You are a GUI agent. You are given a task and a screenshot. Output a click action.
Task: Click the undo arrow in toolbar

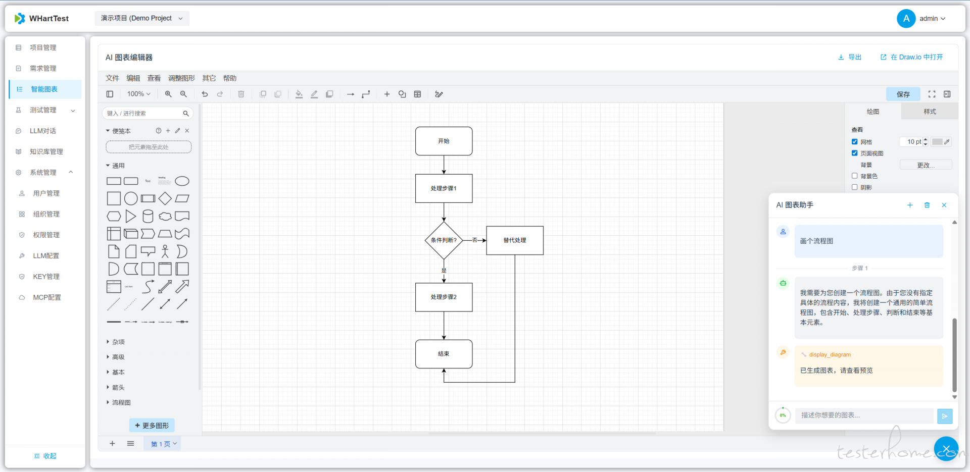(205, 94)
